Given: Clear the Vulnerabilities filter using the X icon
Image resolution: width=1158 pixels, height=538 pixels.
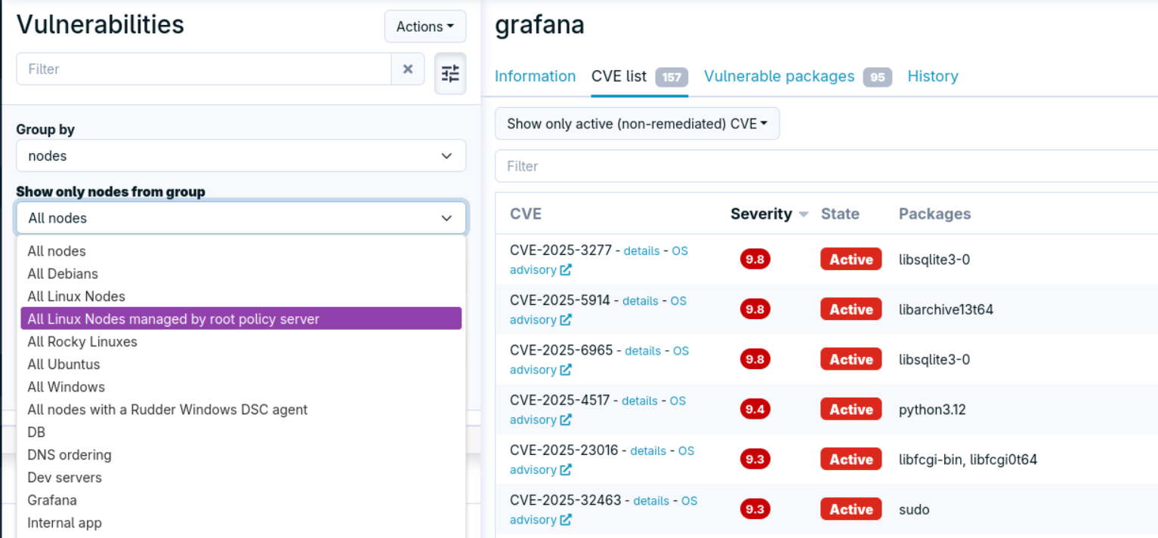Looking at the screenshot, I should coord(408,69).
